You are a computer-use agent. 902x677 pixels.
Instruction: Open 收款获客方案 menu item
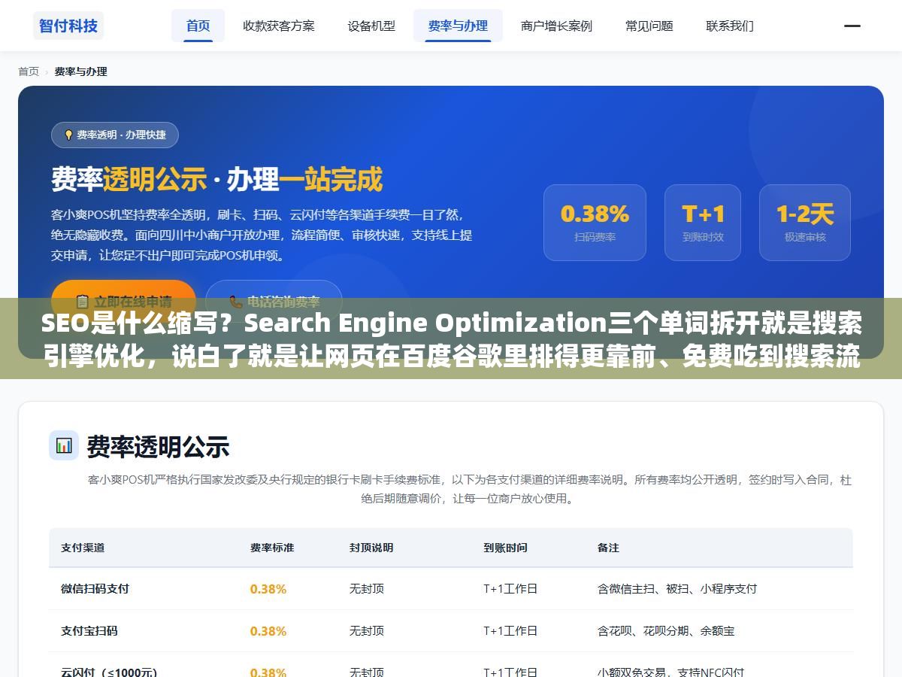click(279, 26)
